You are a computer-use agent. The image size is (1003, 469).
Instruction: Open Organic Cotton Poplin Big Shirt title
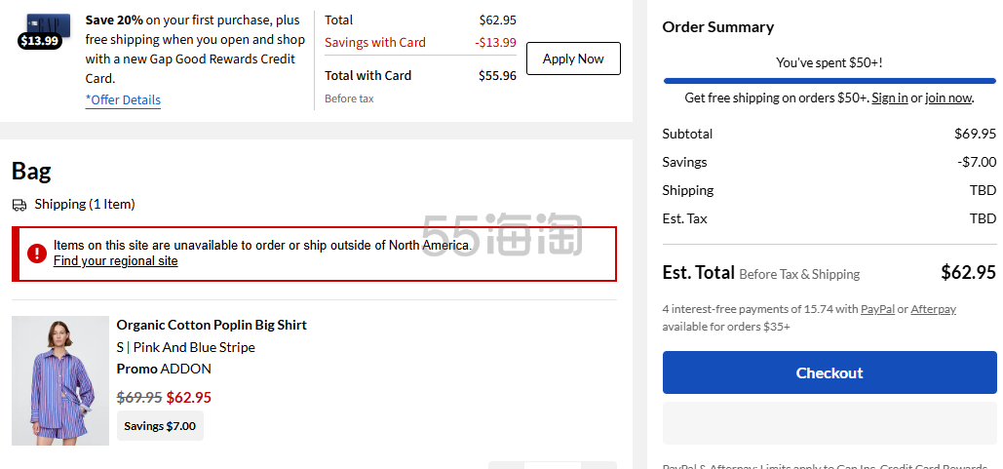(212, 325)
